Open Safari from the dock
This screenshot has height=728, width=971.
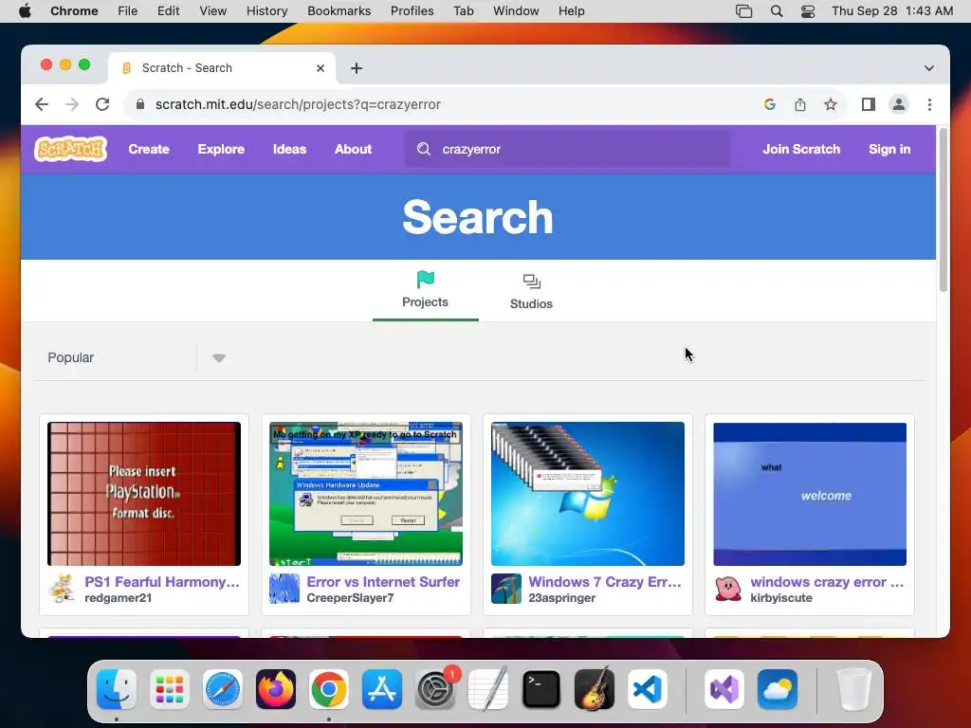(222, 690)
